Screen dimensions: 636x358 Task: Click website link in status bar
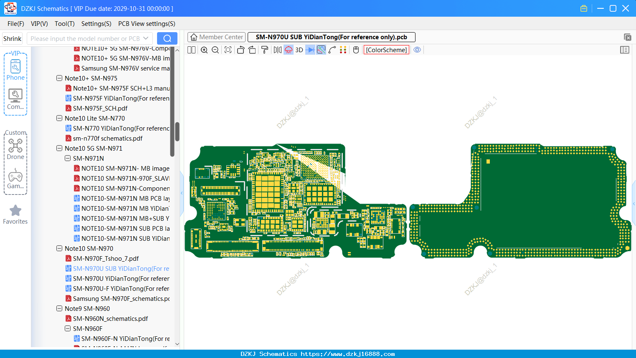pyautogui.click(x=347, y=354)
